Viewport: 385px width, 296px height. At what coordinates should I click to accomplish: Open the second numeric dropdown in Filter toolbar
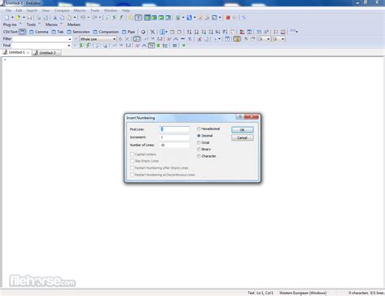click(283, 39)
